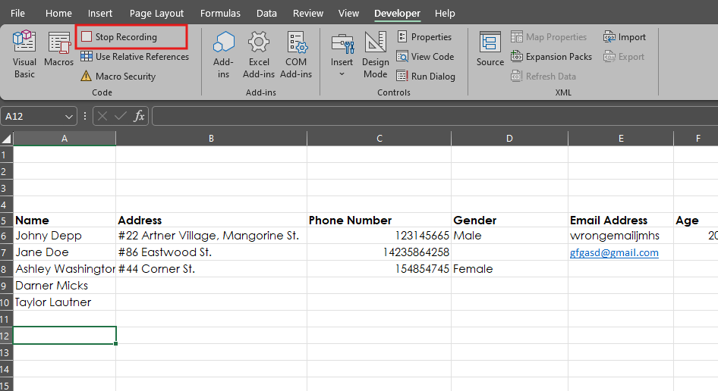Screen dimensions: 718x391
Task: Click the Properties button in Controls
Action: tap(424, 37)
